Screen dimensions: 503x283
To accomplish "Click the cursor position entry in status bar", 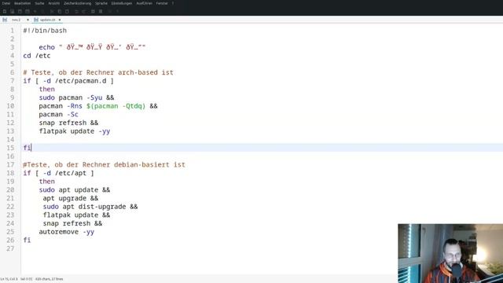I will point(9,279).
